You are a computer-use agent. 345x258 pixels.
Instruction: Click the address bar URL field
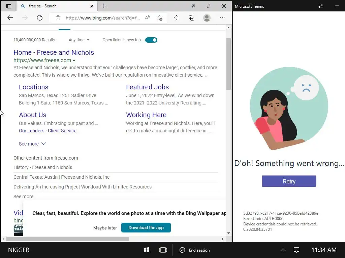(102, 18)
